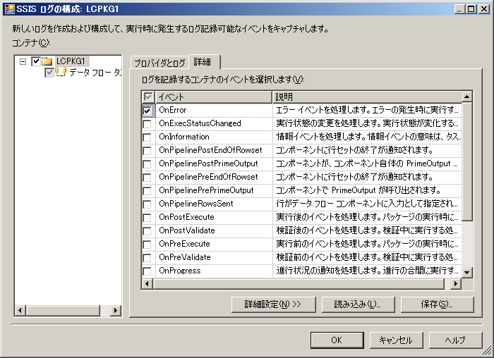Click the イベント column header
This screenshot has height=358, width=494.
click(214, 97)
